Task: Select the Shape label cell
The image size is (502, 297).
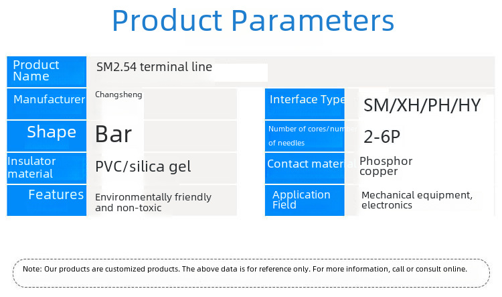Action: tap(47, 136)
